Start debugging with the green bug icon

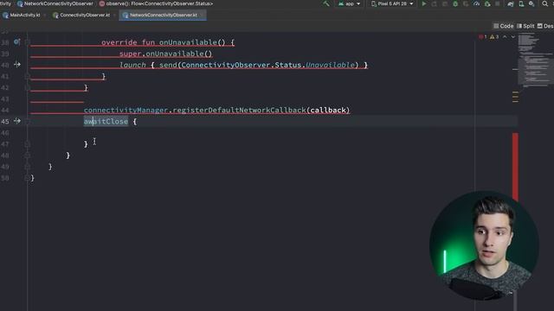[x=455, y=3]
